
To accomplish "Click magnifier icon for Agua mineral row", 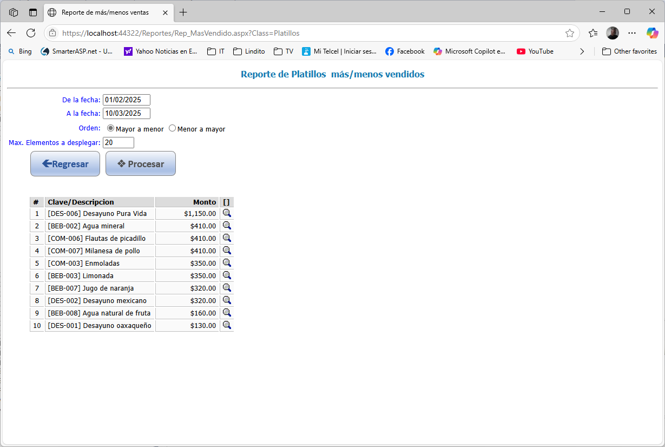I will (x=227, y=226).
